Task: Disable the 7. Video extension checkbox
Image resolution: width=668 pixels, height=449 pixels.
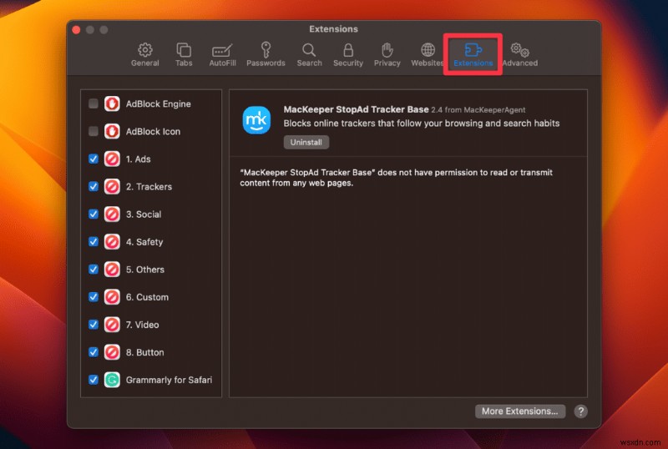Action: coord(94,325)
